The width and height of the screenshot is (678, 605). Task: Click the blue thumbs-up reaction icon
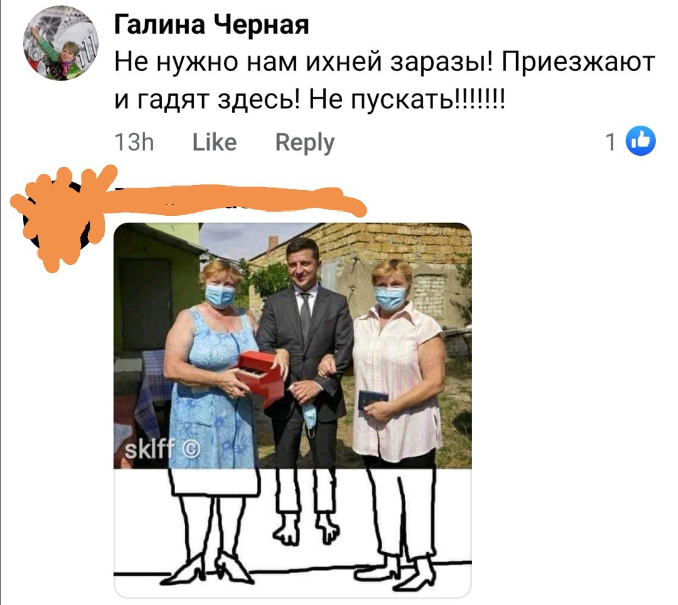[642, 141]
